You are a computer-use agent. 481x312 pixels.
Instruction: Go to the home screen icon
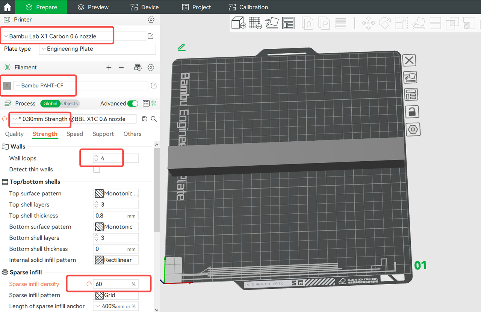click(7, 7)
